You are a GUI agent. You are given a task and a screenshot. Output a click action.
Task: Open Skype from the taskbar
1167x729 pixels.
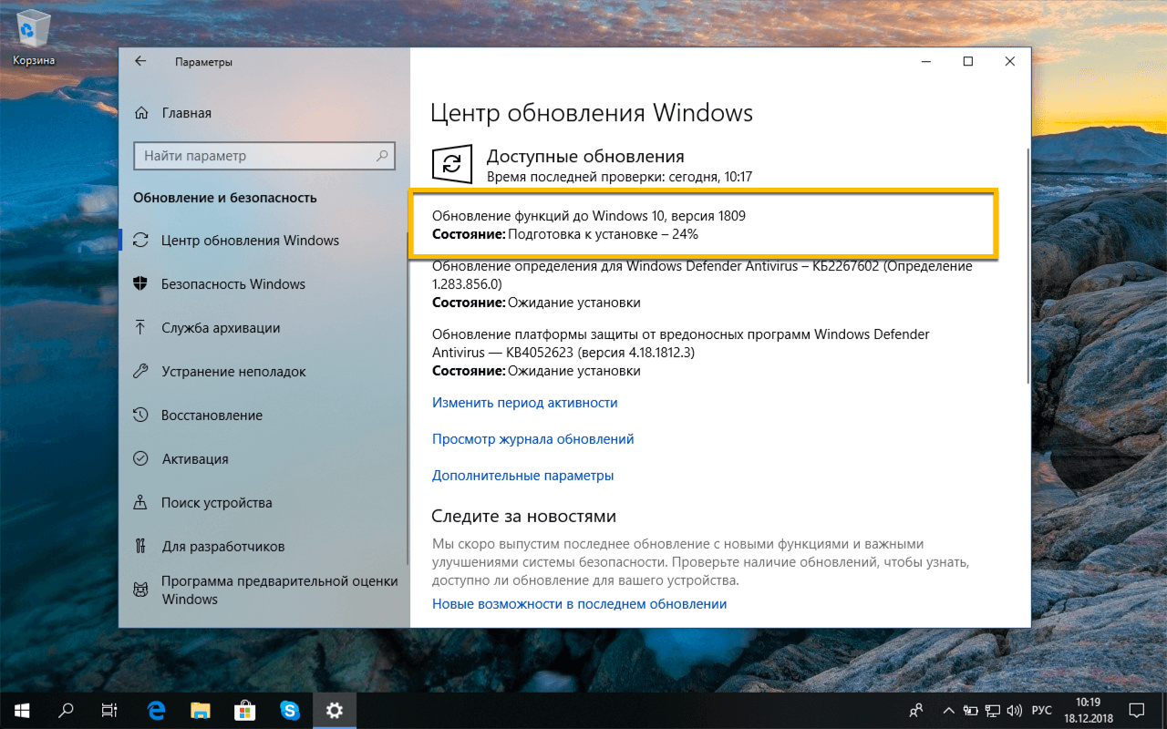click(x=290, y=710)
